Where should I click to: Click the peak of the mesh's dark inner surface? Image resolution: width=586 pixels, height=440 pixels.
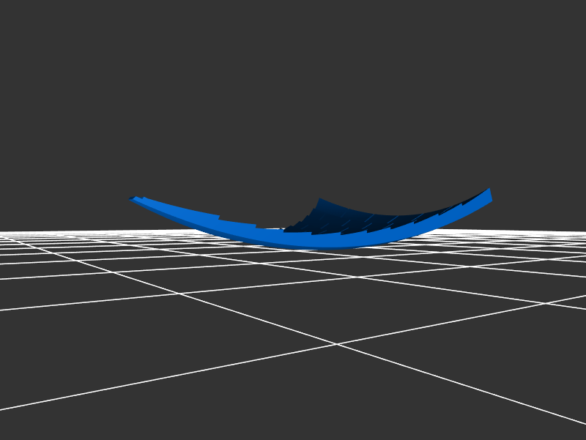click(319, 200)
